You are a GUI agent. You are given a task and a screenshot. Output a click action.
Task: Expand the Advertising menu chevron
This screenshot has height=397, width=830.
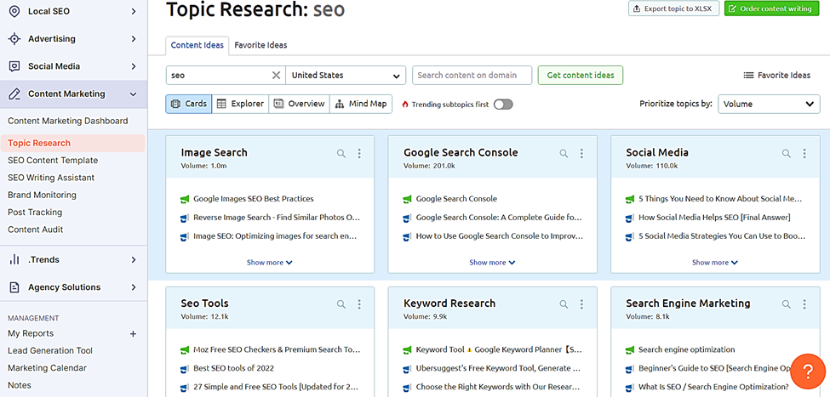click(134, 38)
